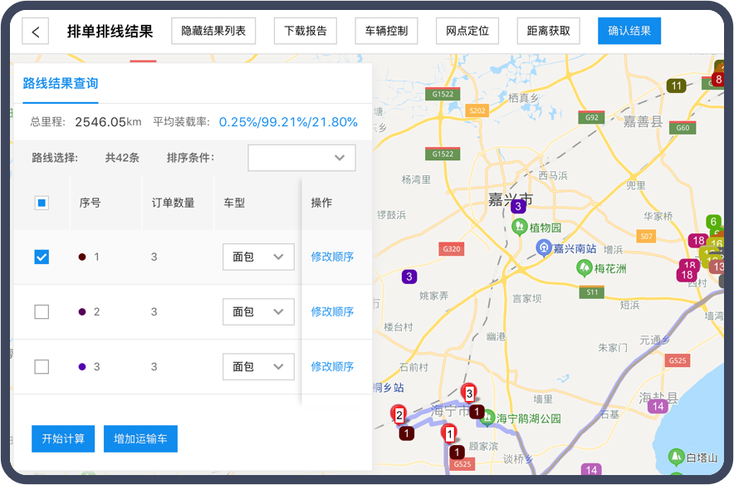This screenshot has width=734, height=485.
Task: Click the red numbered marker 2 on map
Action: point(399,414)
